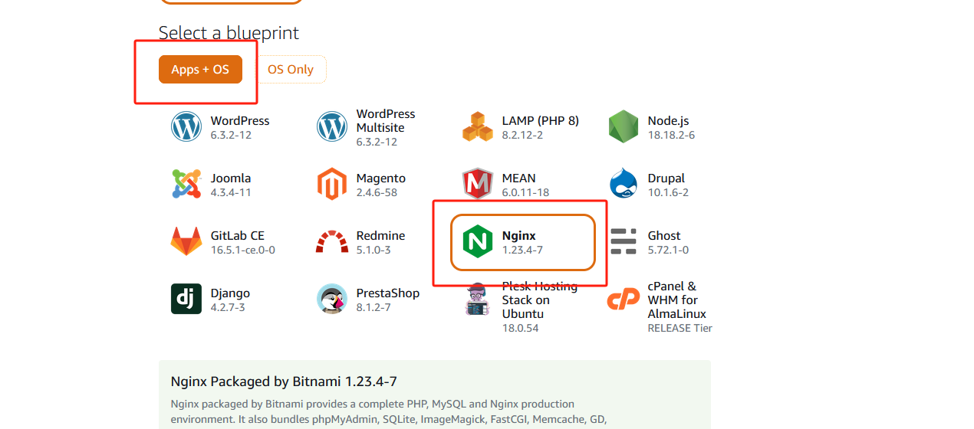Image resolution: width=974 pixels, height=429 pixels.
Task: Click Joomla version 4.3.4-11
Action: pyautogui.click(x=232, y=192)
